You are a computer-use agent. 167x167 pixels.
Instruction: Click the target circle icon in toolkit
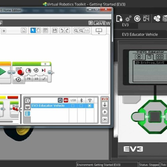[x=137, y=19]
